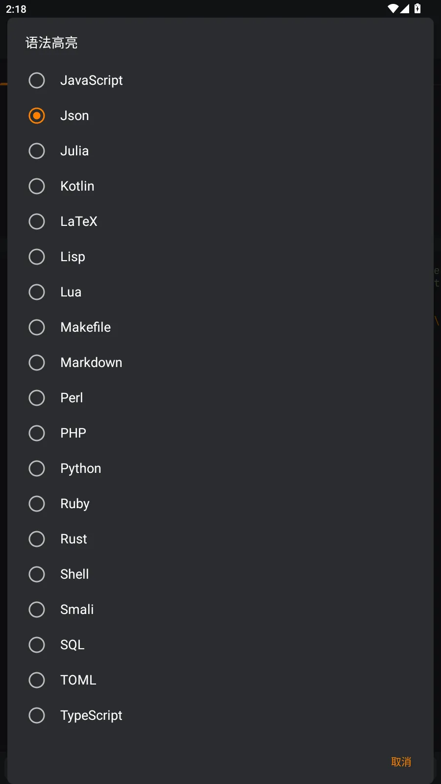Image resolution: width=441 pixels, height=784 pixels.
Task: Set syntax highlighting to Python
Action: click(37, 468)
